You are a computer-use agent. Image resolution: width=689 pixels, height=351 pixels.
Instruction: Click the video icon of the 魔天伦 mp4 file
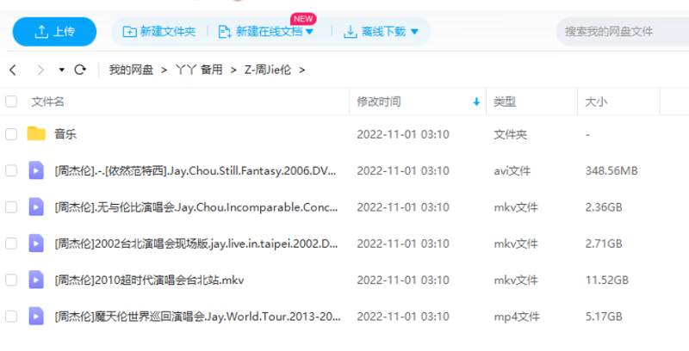tap(36, 316)
